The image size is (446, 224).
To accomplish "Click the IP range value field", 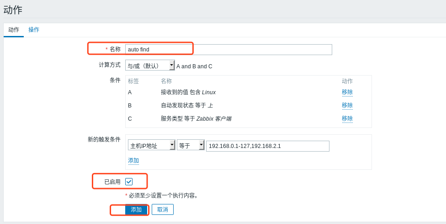I will [x=267, y=146].
